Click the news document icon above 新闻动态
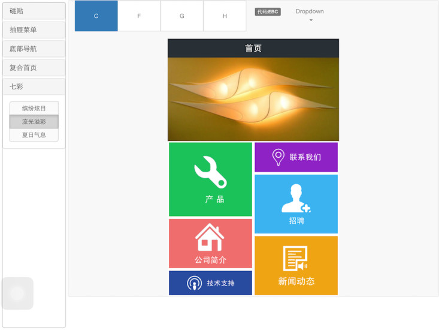 pos(295,259)
